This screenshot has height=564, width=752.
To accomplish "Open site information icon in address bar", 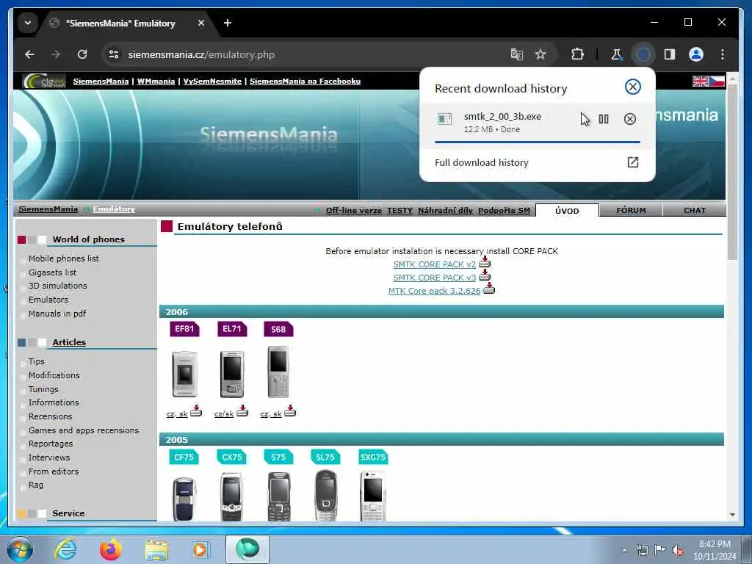I will (114, 54).
